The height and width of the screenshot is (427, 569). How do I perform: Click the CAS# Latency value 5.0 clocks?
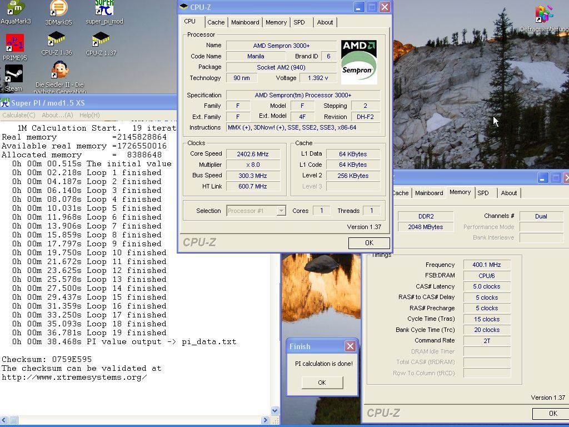(x=487, y=286)
